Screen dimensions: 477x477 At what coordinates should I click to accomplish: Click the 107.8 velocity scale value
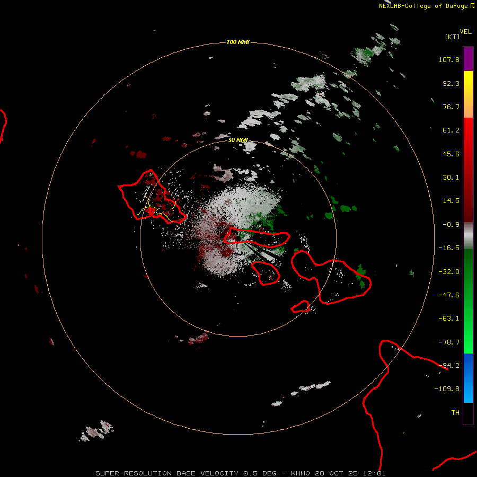(x=449, y=59)
